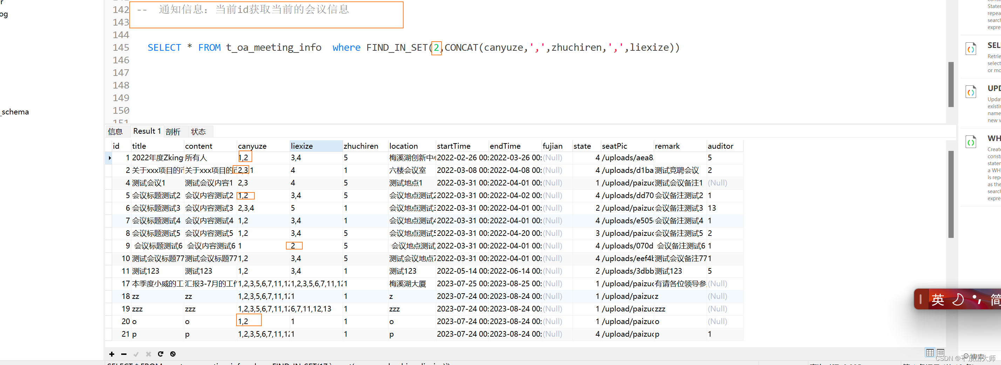This screenshot has height=365, width=1001.
Task: Refresh the result grid
Action: click(x=160, y=354)
